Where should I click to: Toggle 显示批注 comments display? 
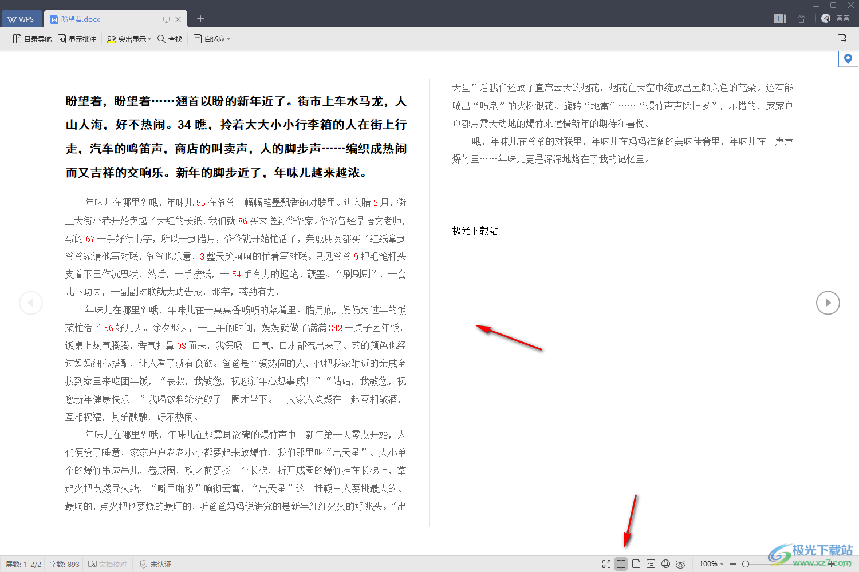[x=77, y=39]
